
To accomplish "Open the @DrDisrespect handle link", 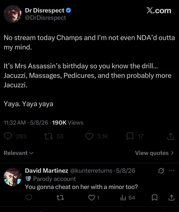I will pos(46,18).
